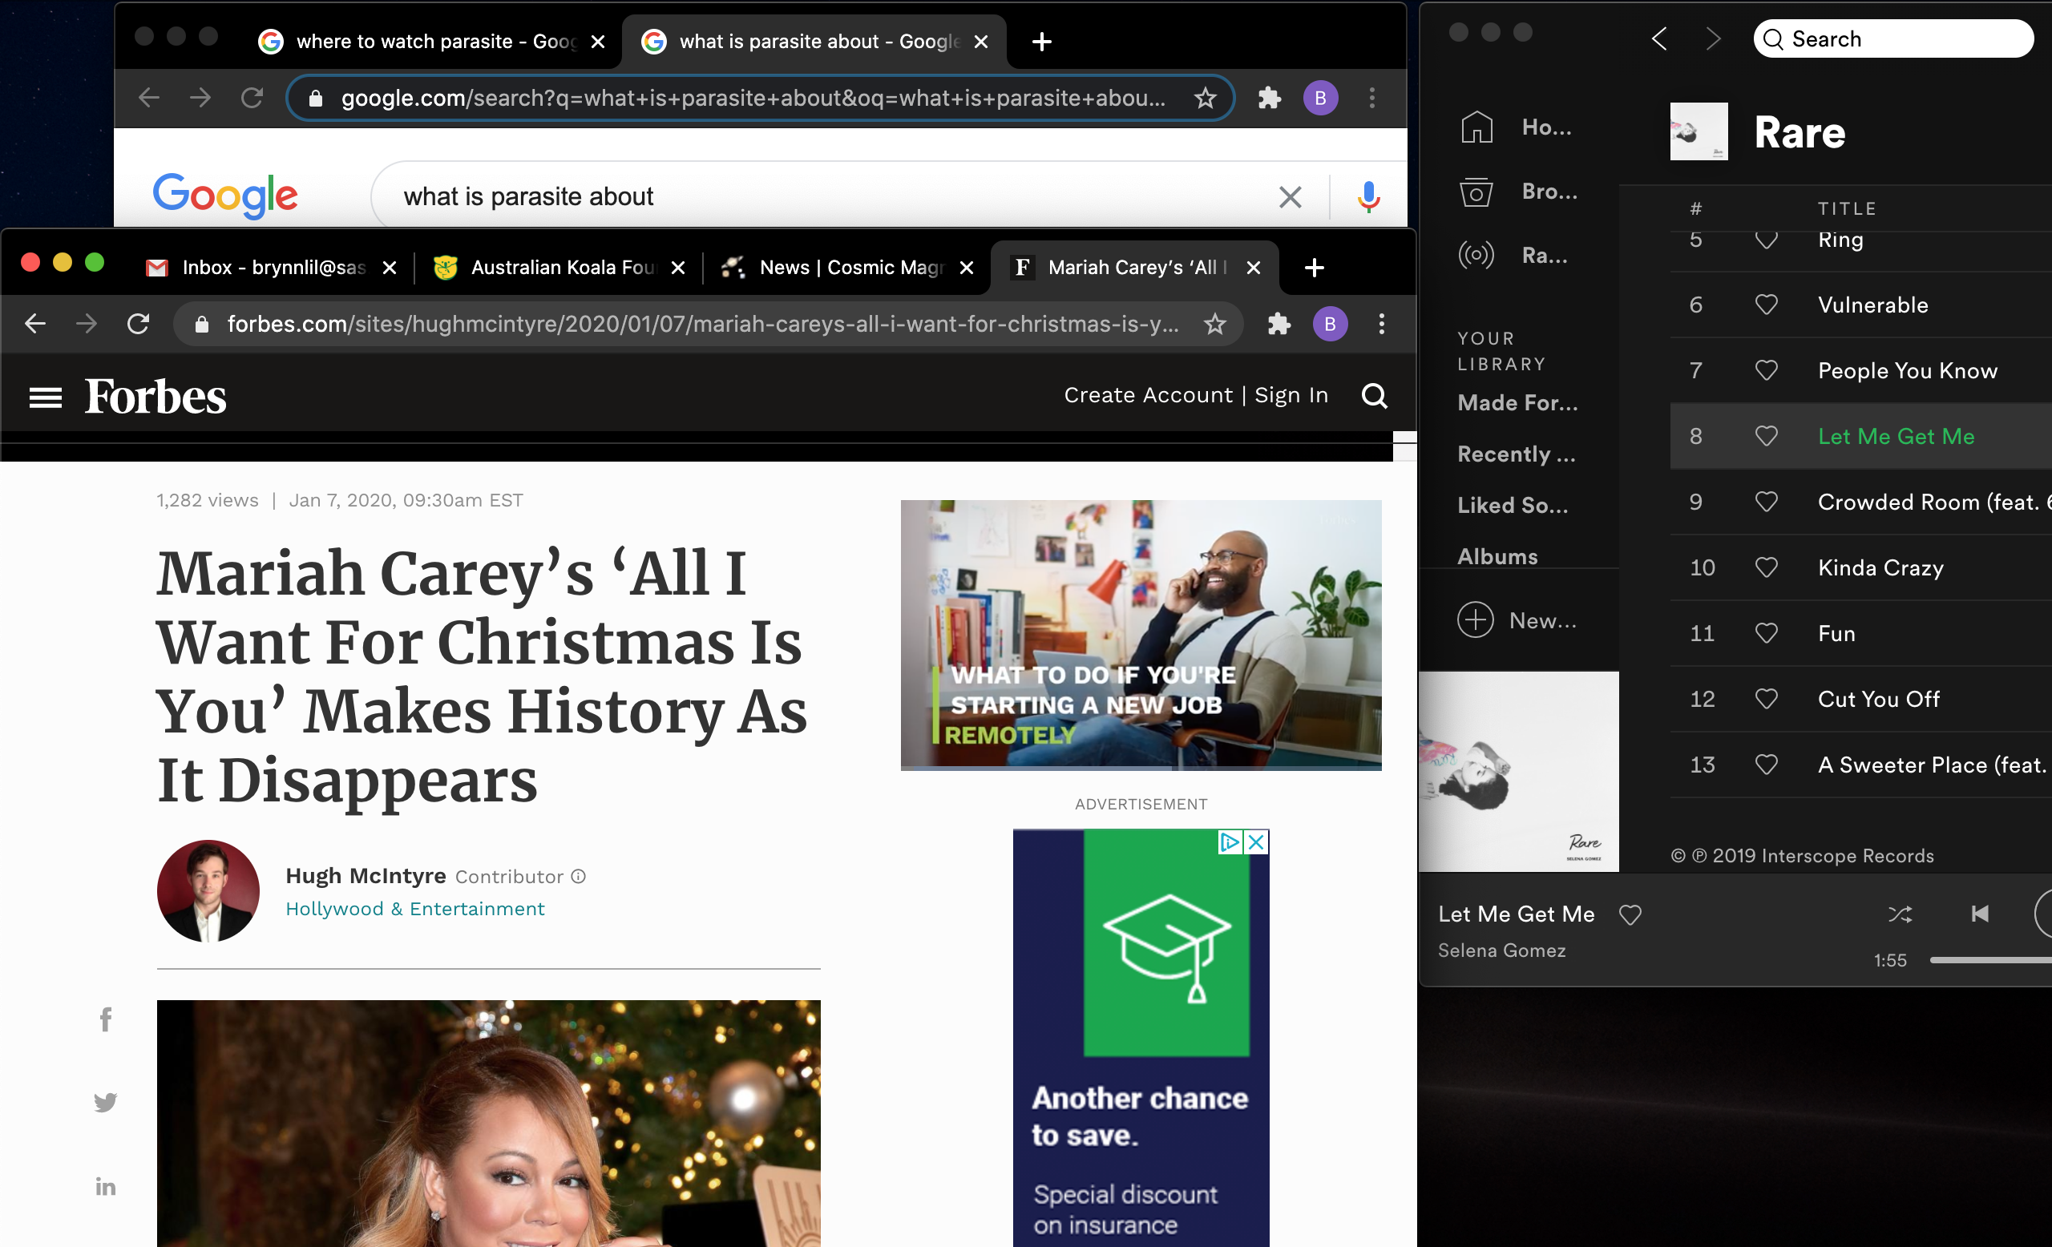Screen dimensions: 2052x1247
Task: Open the remote job video thumbnail
Action: (x=1141, y=635)
